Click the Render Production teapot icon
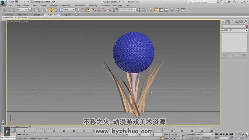 [x=188, y=10]
